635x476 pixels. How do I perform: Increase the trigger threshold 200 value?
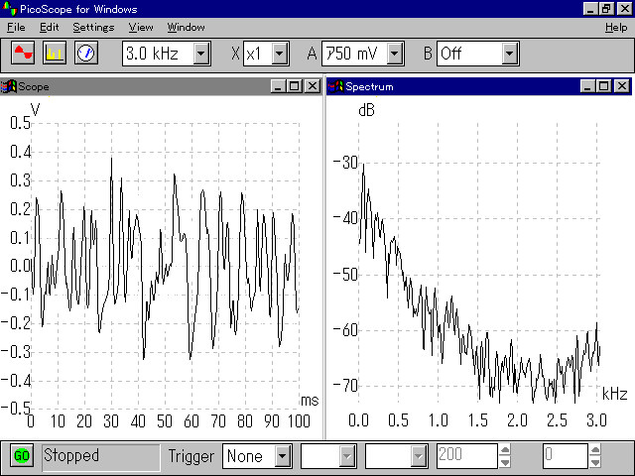505,449
